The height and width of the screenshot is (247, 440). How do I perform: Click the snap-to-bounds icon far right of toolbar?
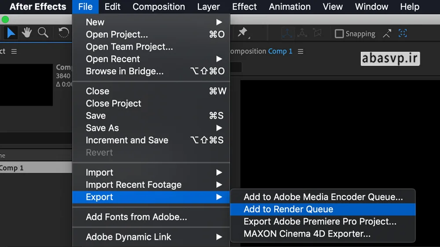[x=403, y=33]
